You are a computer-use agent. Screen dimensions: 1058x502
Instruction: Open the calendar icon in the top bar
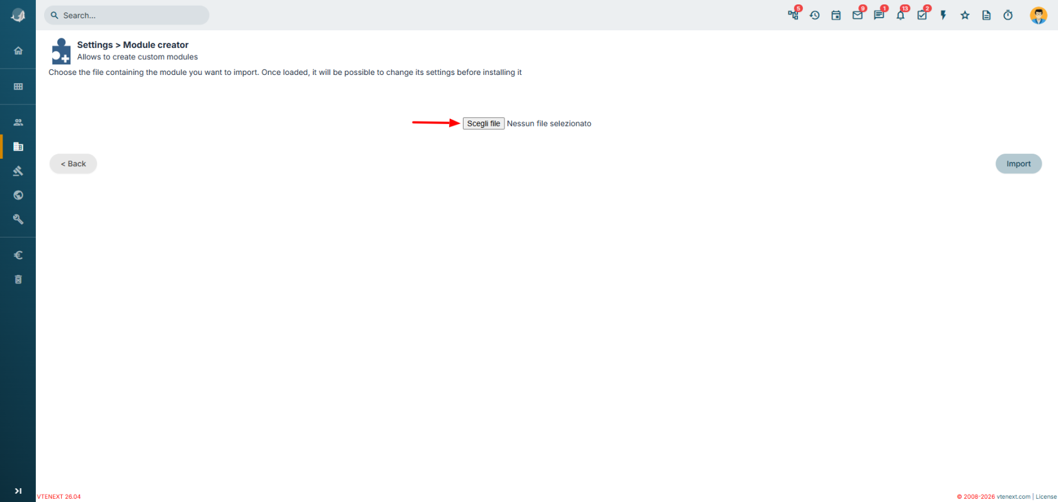pyautogui.click(x=836, y=15)
